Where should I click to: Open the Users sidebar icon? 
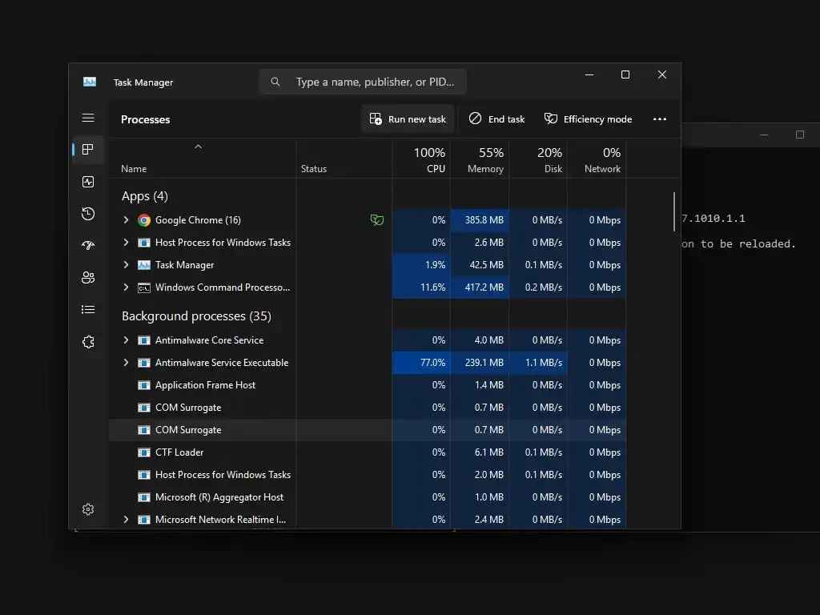coord(88,277)
